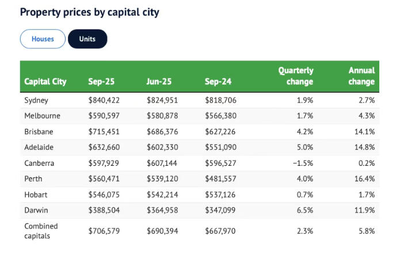Click the Jun-25 column header
The width and height of the screenshot is (396, 258).
click(x=159, y=82)
